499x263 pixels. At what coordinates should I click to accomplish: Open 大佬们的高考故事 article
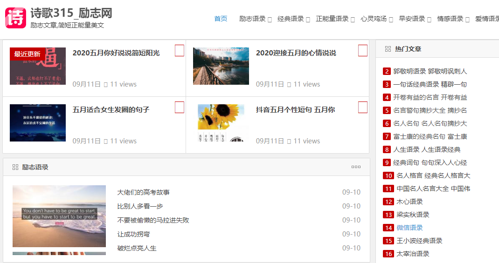(144, 192)
